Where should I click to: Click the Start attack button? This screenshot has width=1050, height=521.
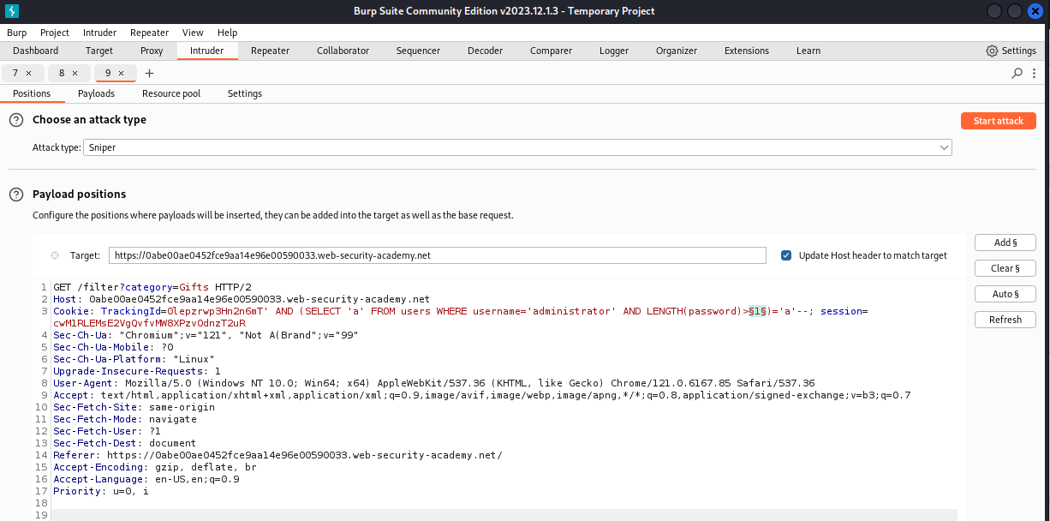[x=999, y=121]
